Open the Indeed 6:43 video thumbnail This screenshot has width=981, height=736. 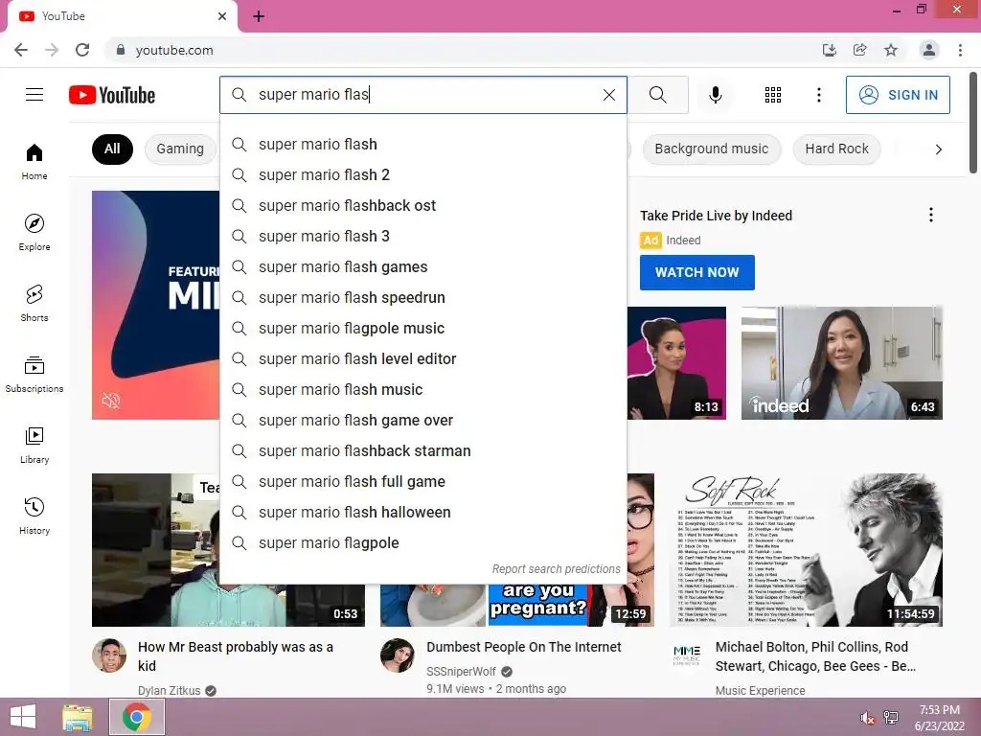coord(841,363)
